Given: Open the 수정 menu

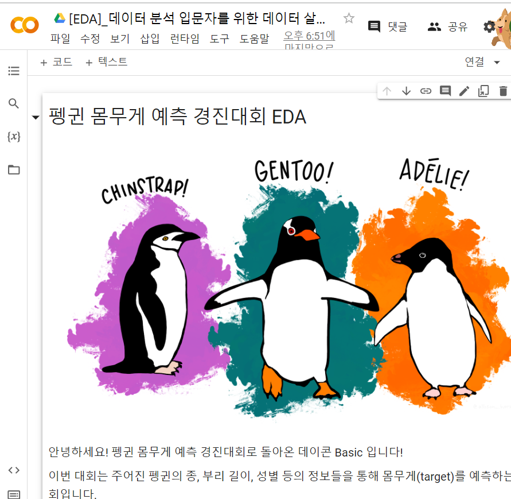Looking at the screenshot, I should point(90,38).
